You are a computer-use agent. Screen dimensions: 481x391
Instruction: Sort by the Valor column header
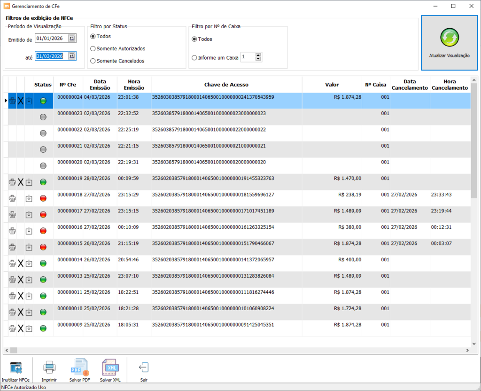click(332, 85)
